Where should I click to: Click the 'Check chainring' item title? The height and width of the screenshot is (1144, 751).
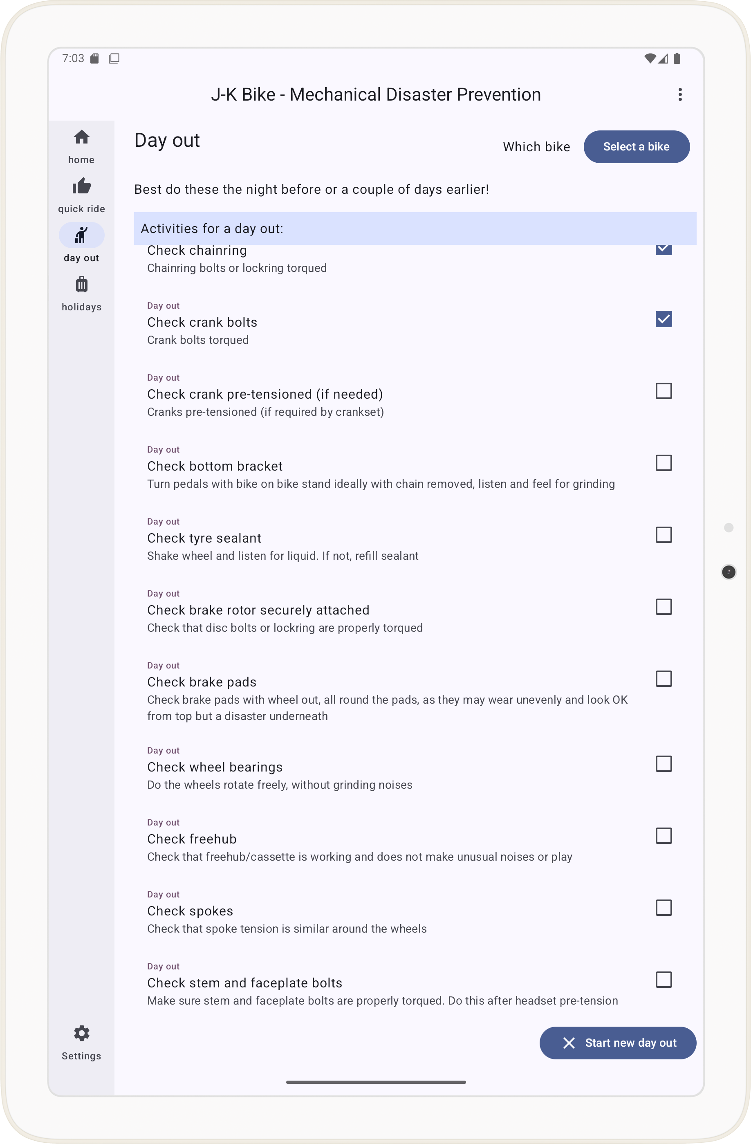(x=197, y=251)
